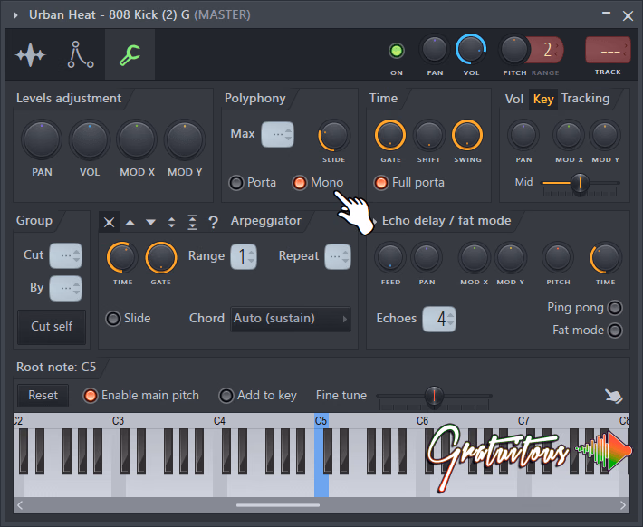The width and height of the screenshot is (643, 527).
Task: Click the Fine tune slider handle
Action: (x=434, y=396)
